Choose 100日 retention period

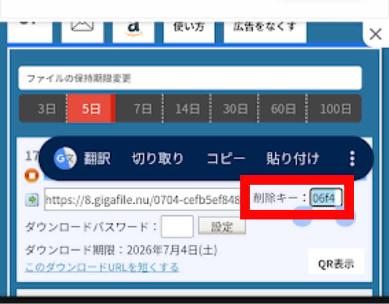tap(334, 108)
